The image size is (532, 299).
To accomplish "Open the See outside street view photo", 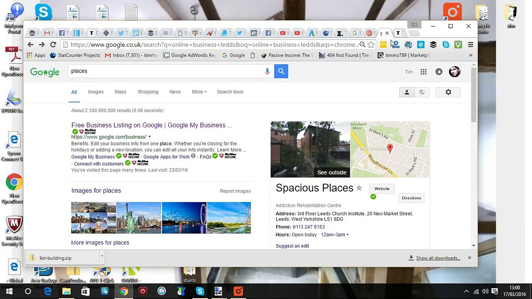I will (x=310, y=149).
